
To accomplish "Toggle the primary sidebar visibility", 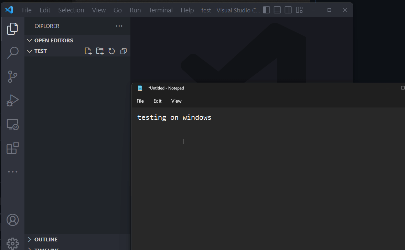I will pos(266,10).
